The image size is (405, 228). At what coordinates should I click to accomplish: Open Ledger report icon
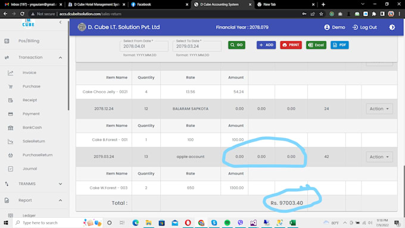(x=10, y=215)
